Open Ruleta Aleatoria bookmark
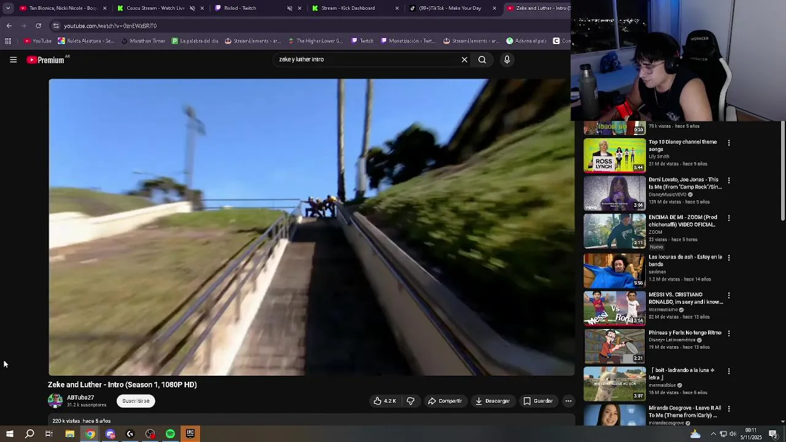Image resolution: width=786 pixels, height=442 pixels. pyautogui.click(x=86, y=41)
